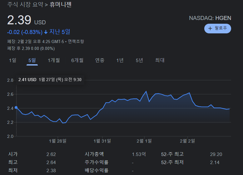The image size is (243, 175).
Task: Click the 시가총액 value 1.53억
Action: point(139,154)
